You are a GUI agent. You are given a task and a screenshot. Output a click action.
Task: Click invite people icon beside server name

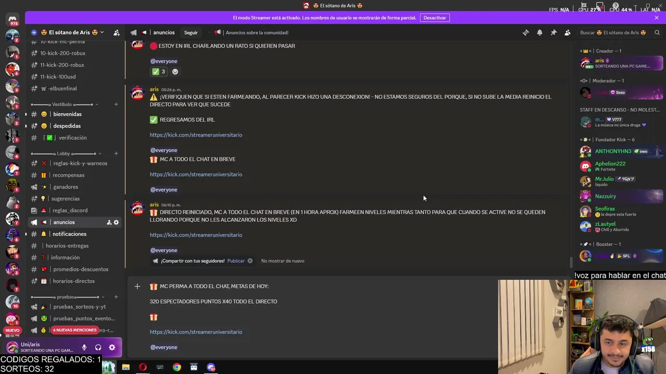(x=117, y=32)
